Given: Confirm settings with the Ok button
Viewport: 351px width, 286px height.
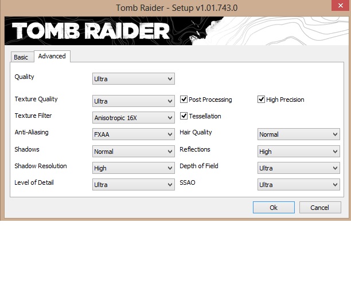Looking at the screenshot, I should [274, 208].
